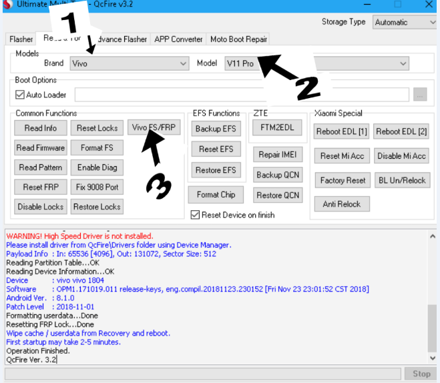Expand the Storage Type Automatic dropdown

[x=405, y=22]
